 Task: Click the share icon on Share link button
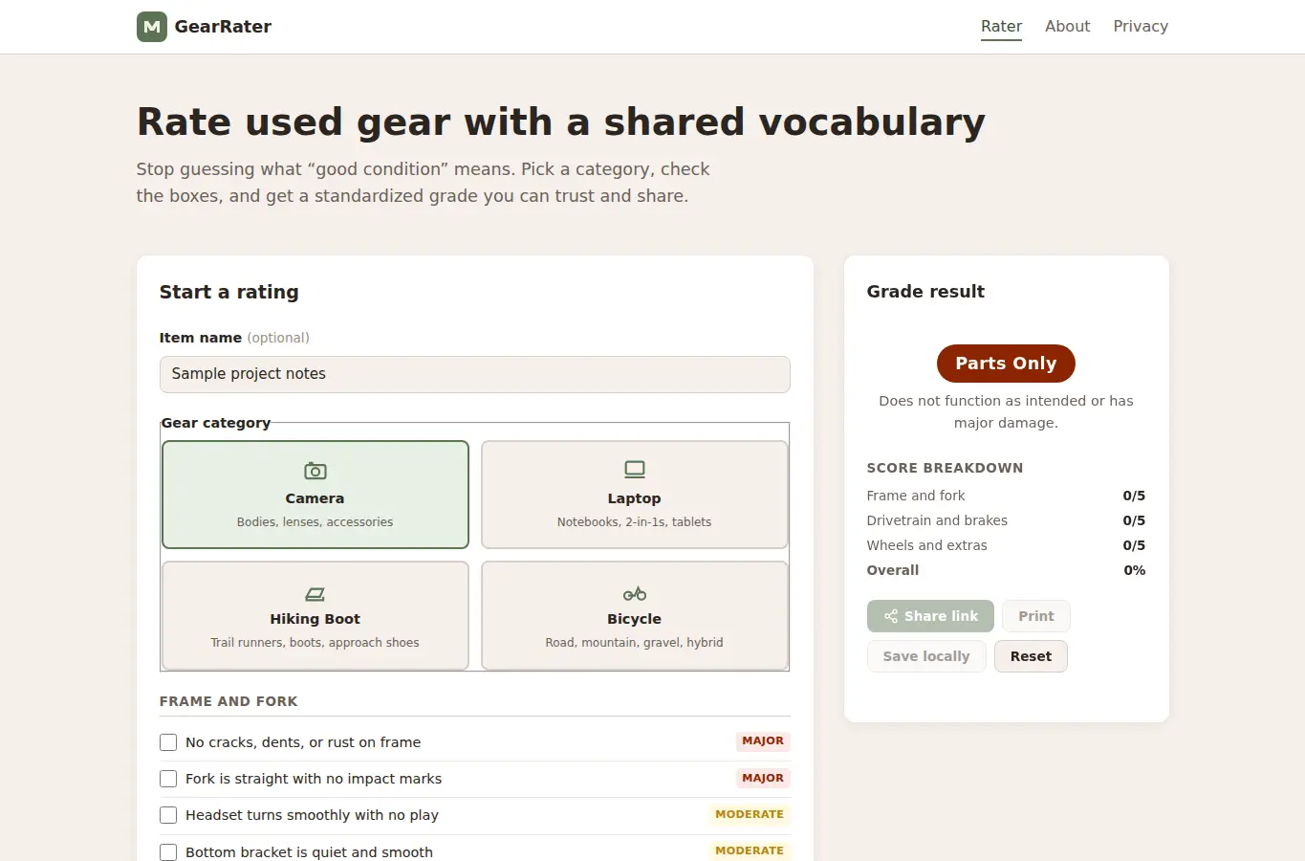point(891,616)
